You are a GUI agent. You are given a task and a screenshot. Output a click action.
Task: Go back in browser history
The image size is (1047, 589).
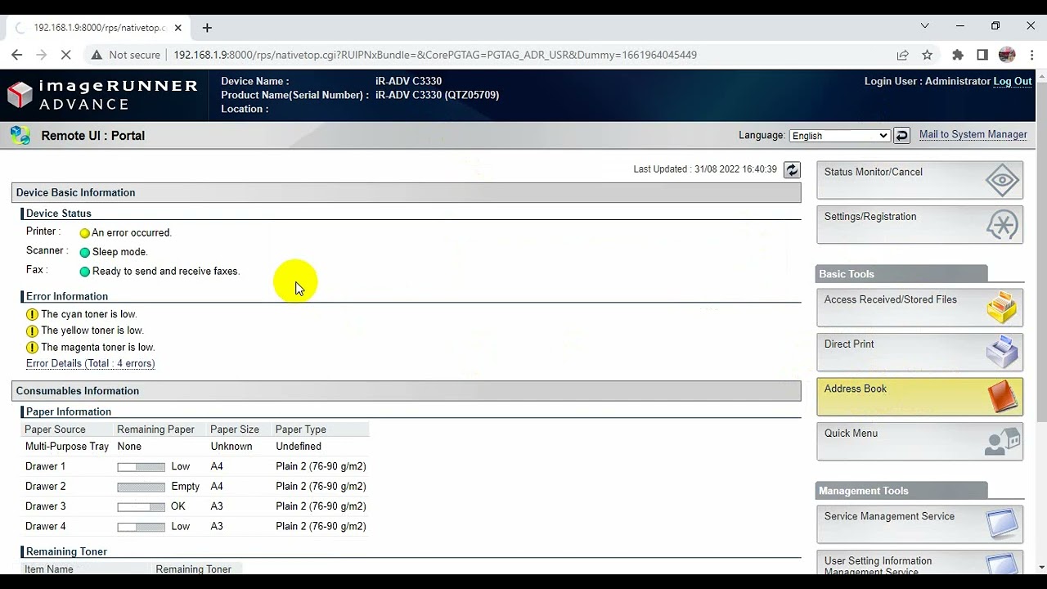point(17,55)
